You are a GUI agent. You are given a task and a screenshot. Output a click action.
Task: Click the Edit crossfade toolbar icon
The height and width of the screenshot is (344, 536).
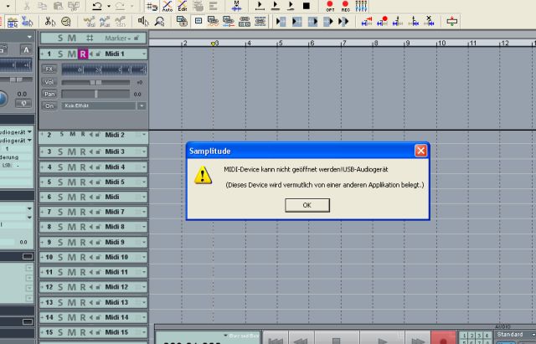click(183, 6)
